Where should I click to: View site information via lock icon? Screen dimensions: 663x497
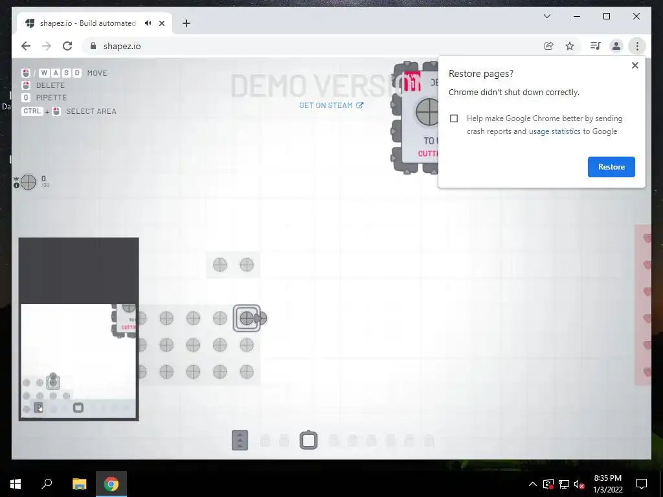pyautogui.click(x=93, y=46)
